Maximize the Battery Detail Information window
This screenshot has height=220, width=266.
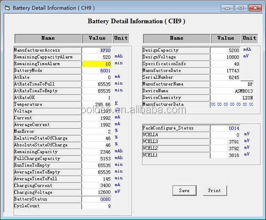[x=241, y=8]
